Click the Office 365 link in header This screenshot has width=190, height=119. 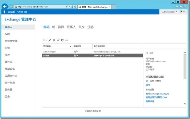point(22,12)
